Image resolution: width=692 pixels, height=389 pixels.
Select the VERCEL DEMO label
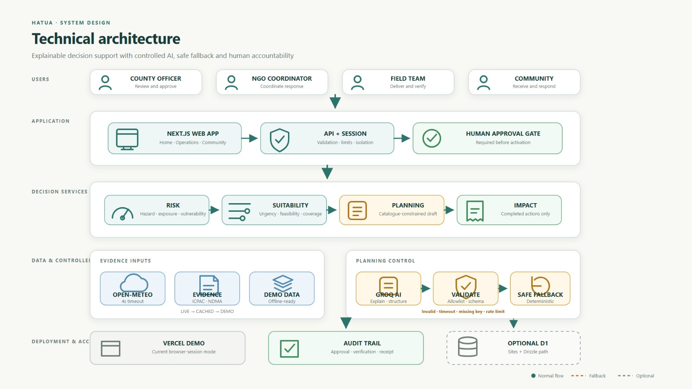[184, 343]
